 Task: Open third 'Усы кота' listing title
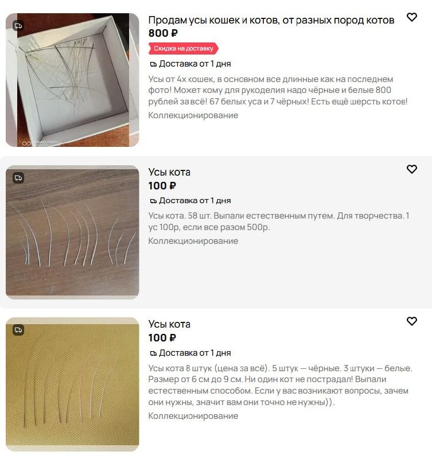[x=169, y=324]
